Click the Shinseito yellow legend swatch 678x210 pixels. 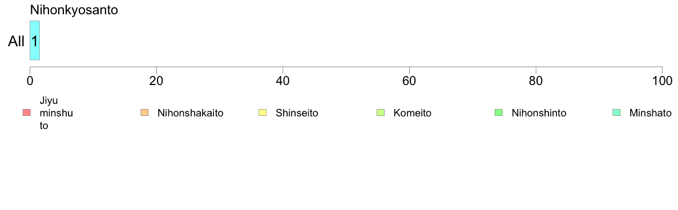[x=263, y=113]
